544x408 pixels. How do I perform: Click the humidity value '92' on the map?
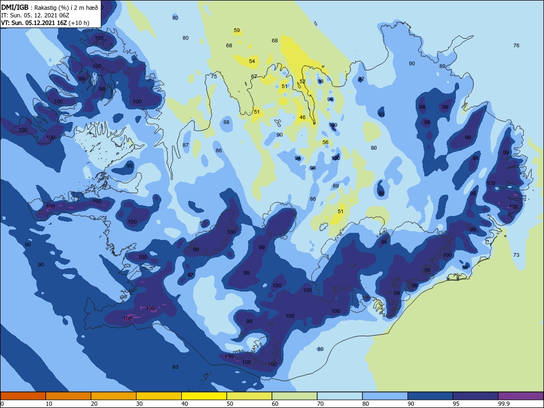361,79
